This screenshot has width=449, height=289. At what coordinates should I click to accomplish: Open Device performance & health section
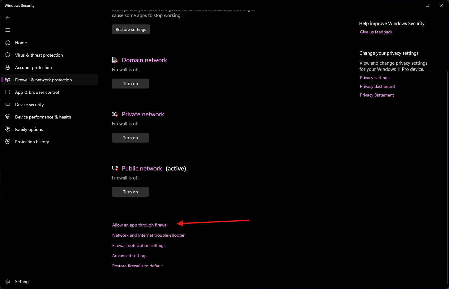[50, 117]
